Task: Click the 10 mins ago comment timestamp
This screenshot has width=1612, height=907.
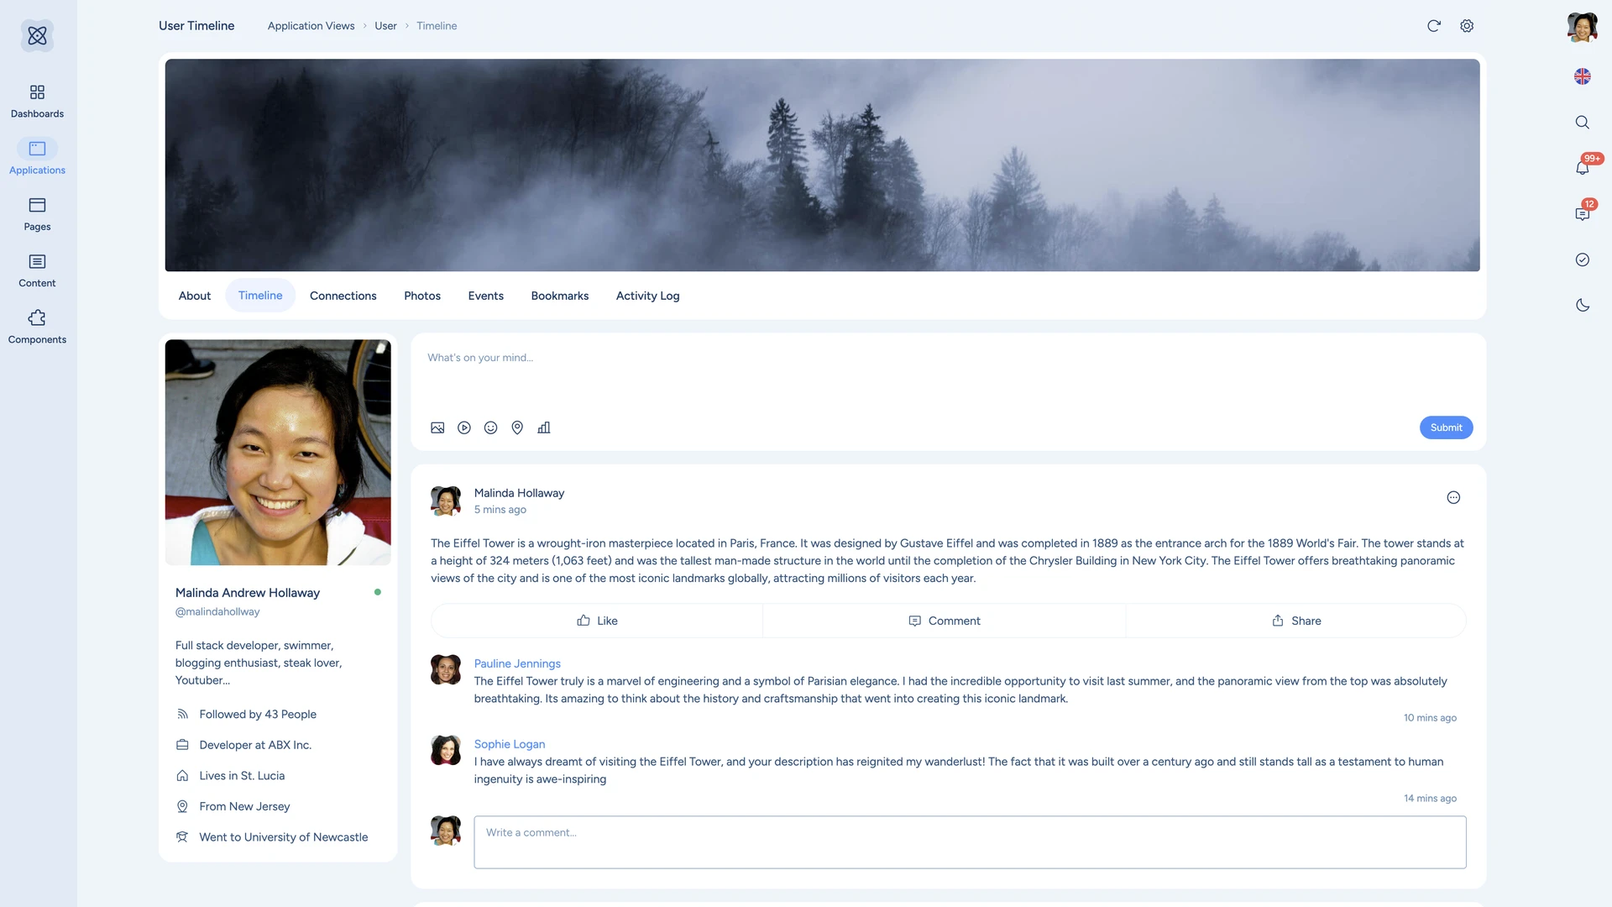Action: 1430,718
